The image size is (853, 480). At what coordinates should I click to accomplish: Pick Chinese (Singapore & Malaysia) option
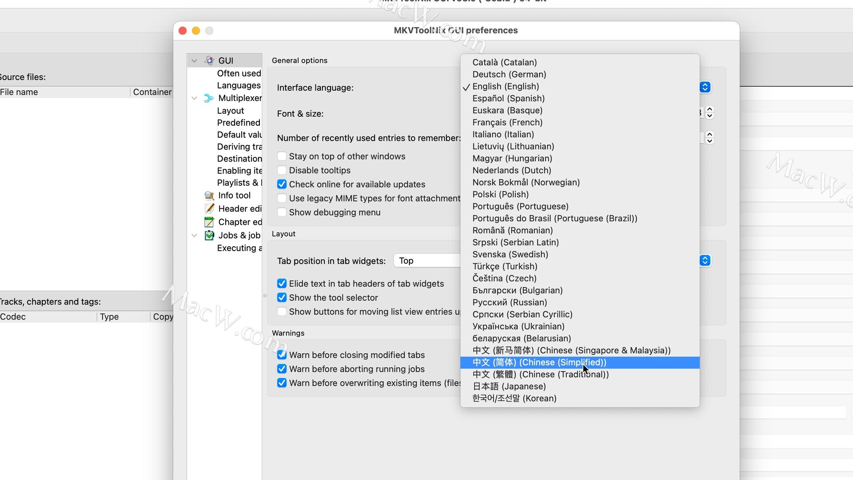point(580,350)
